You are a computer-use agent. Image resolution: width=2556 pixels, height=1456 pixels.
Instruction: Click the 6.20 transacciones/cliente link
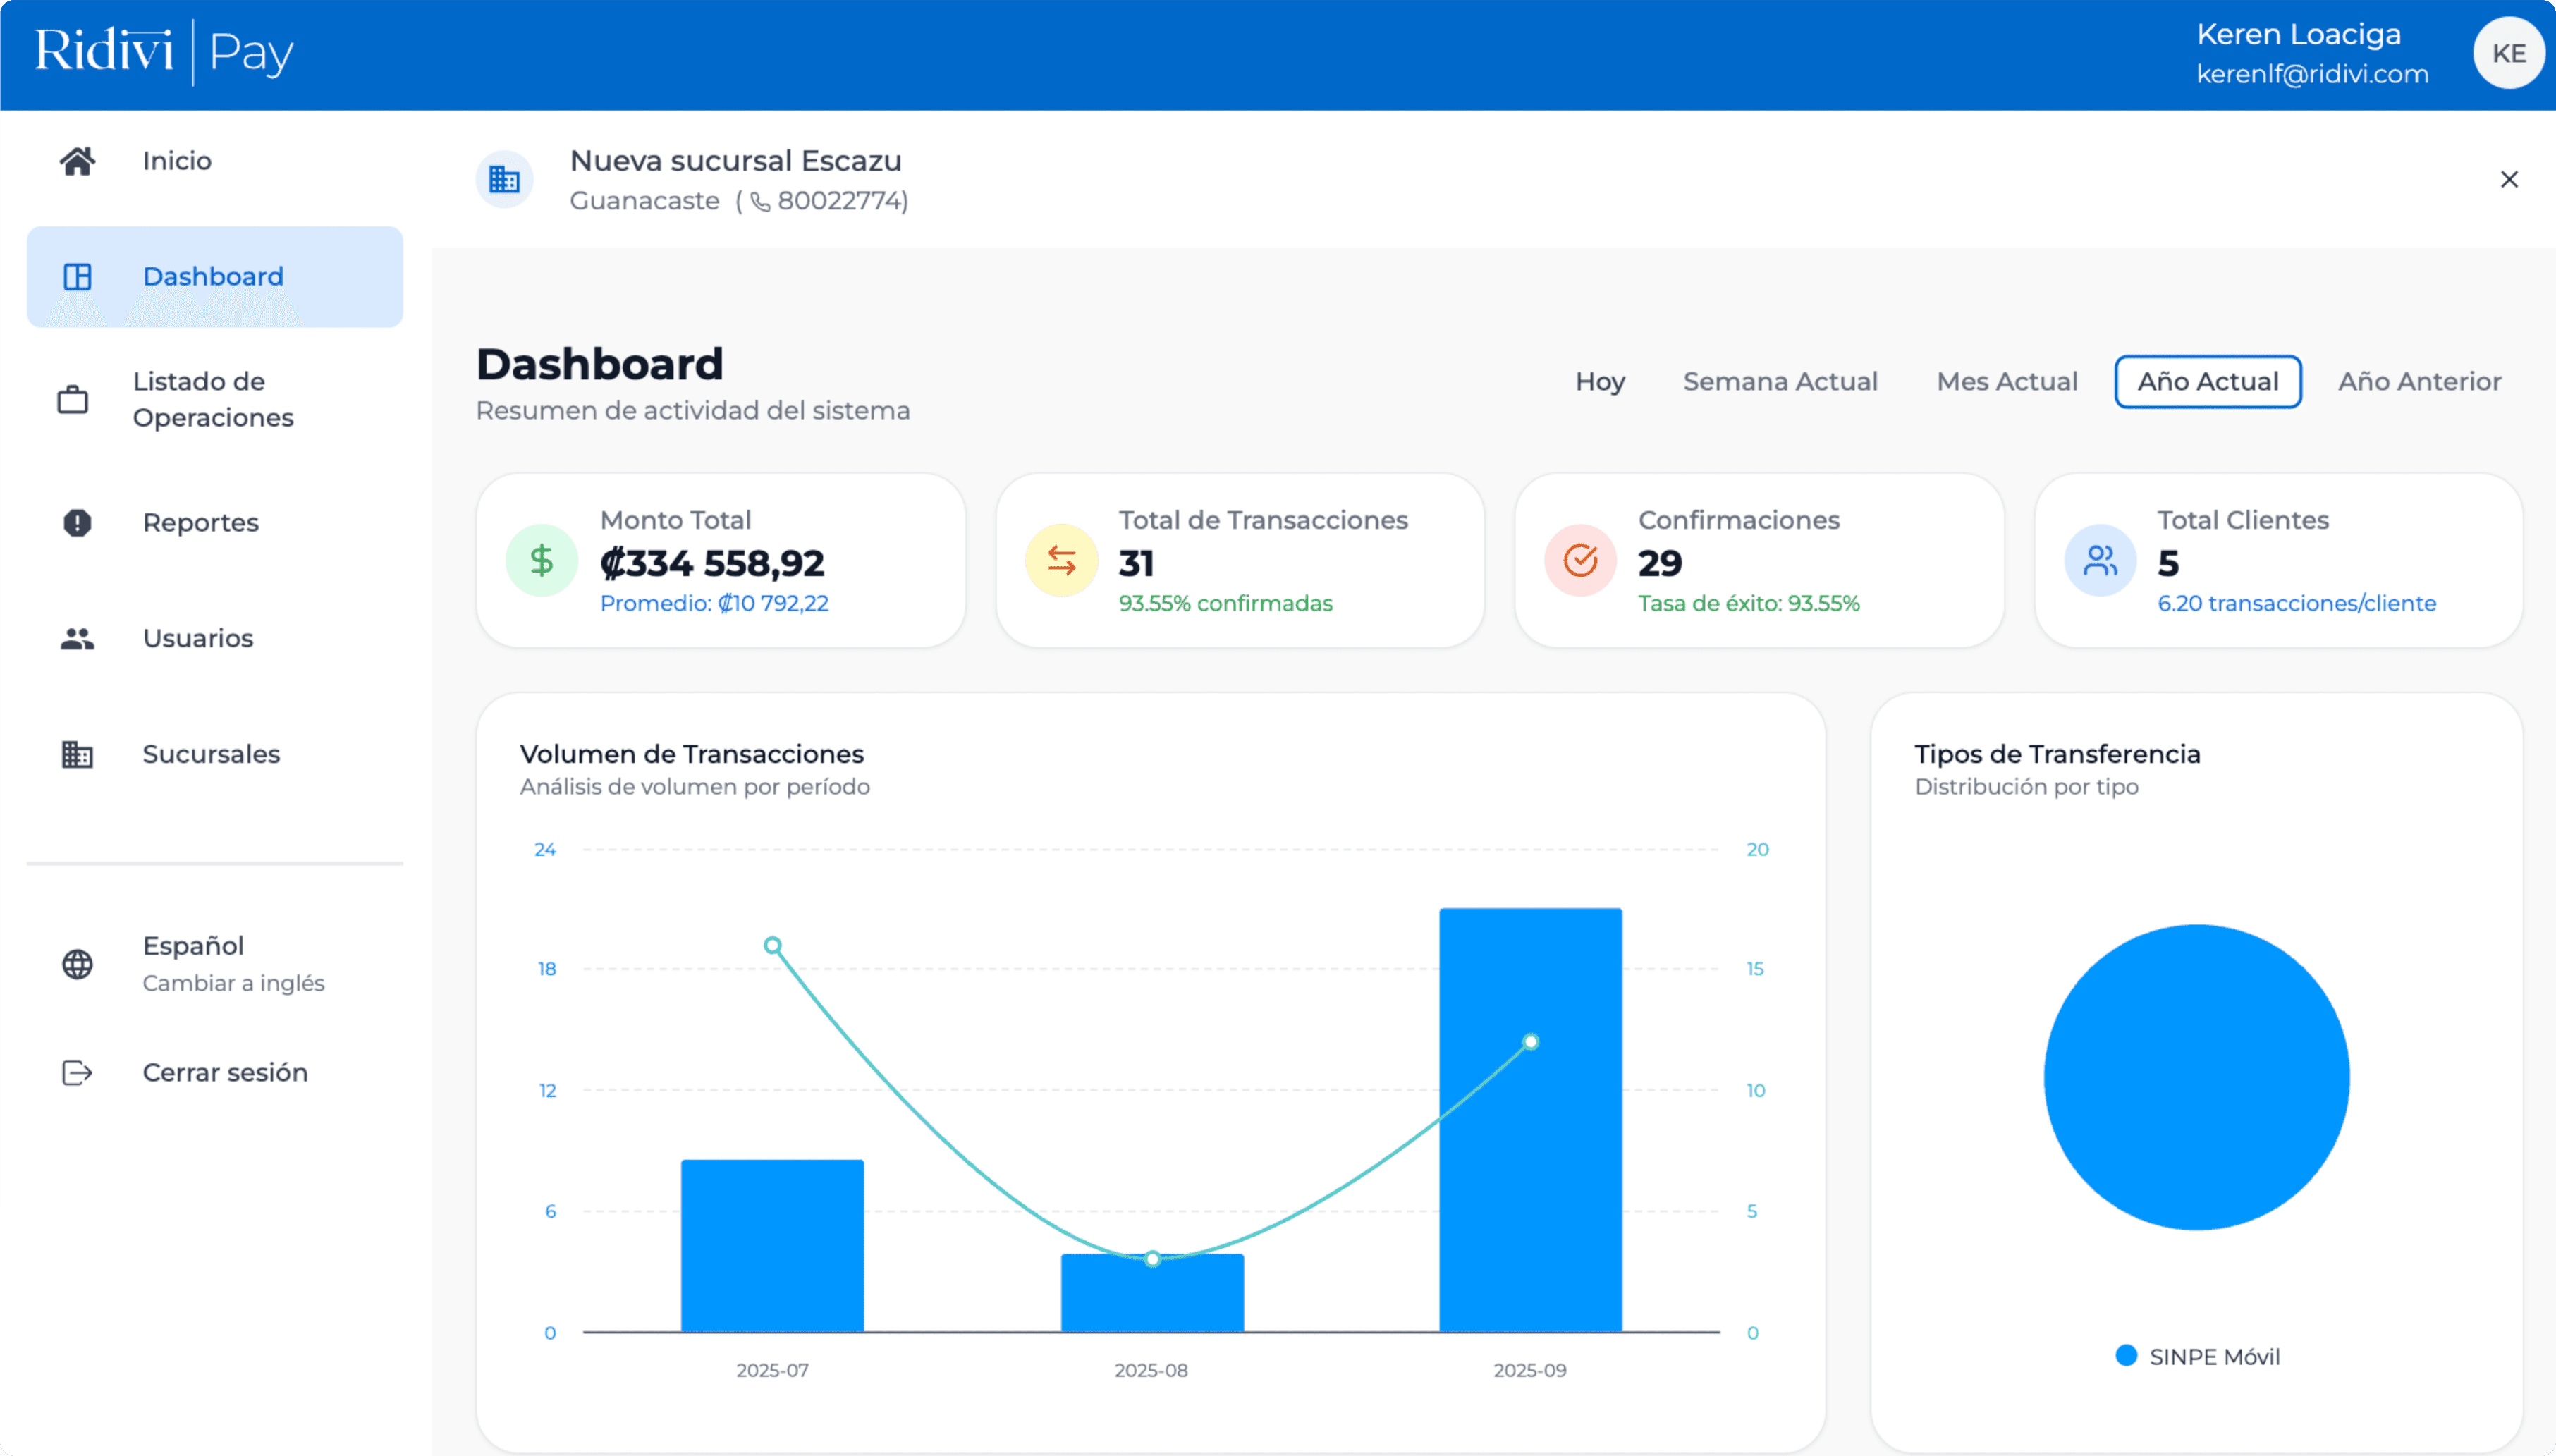tap(2295, 603)
